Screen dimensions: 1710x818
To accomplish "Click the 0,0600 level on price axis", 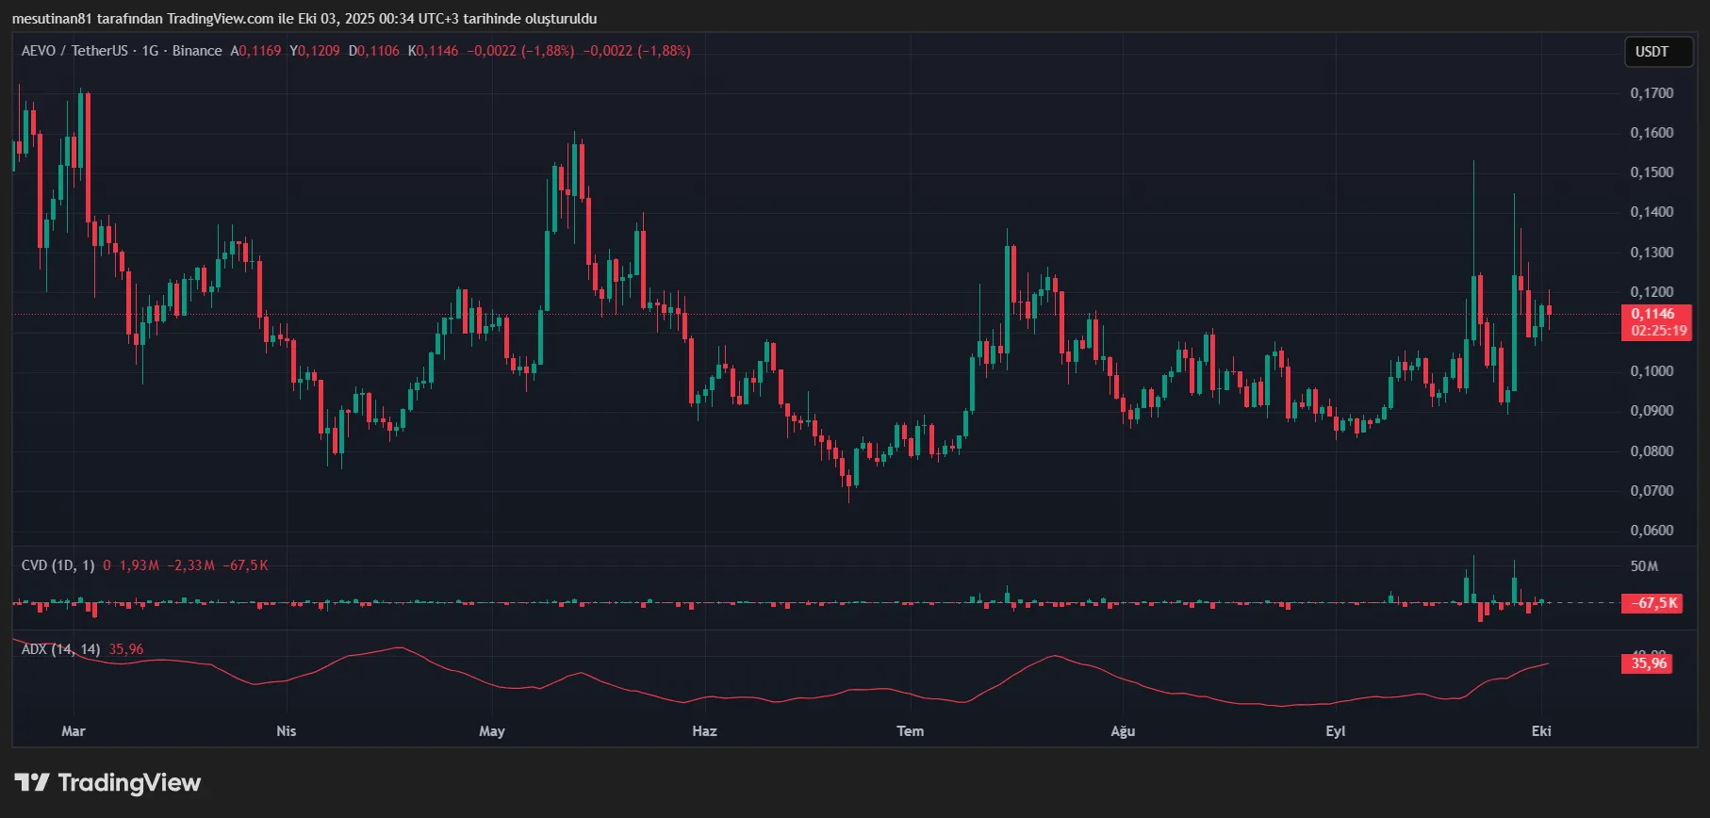I will 1652,531.
